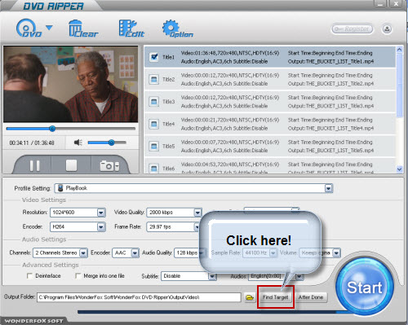Stop the video preview playback
408x325 pixels.
tap(71, 165)
